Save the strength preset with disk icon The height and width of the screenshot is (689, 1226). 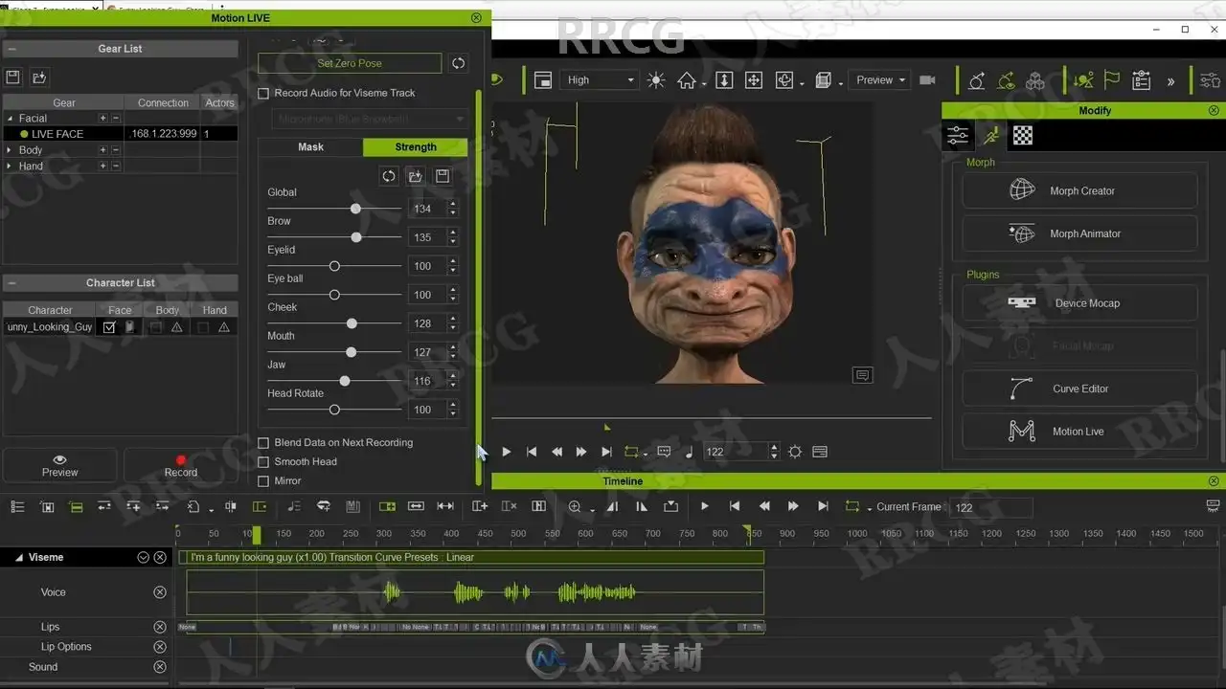[443, 176]
